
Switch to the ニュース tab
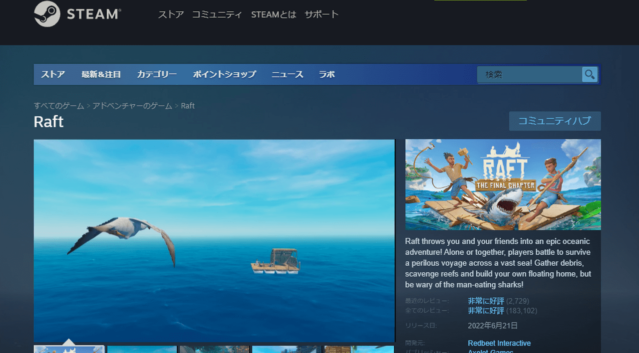(x=287, y=74)
